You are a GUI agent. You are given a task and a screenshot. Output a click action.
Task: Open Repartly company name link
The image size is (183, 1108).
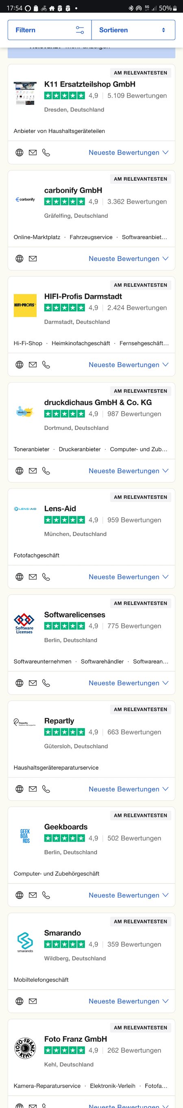[x=59, y=721]
